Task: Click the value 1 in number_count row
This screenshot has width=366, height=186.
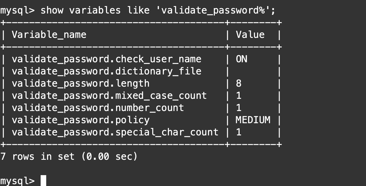Action: pos(239,108)
